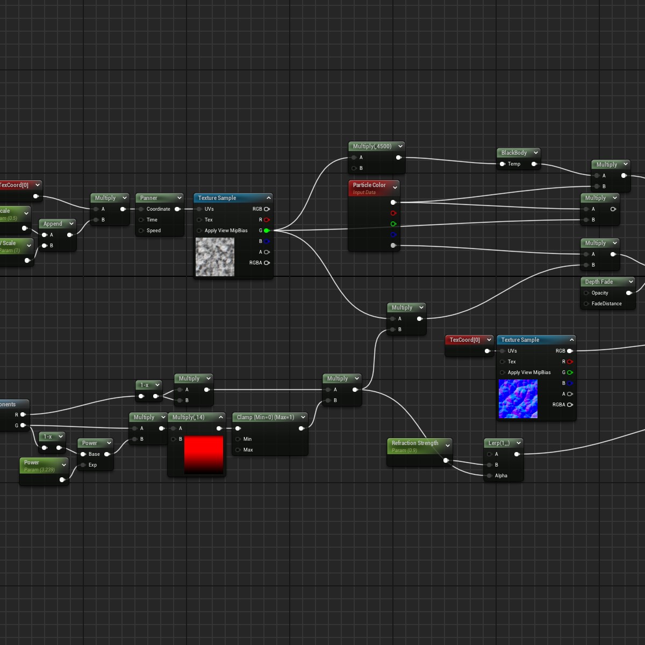Collapse the Multiply(,14) node preview
This screenshot has width=645, height=645.
(220, 417)
